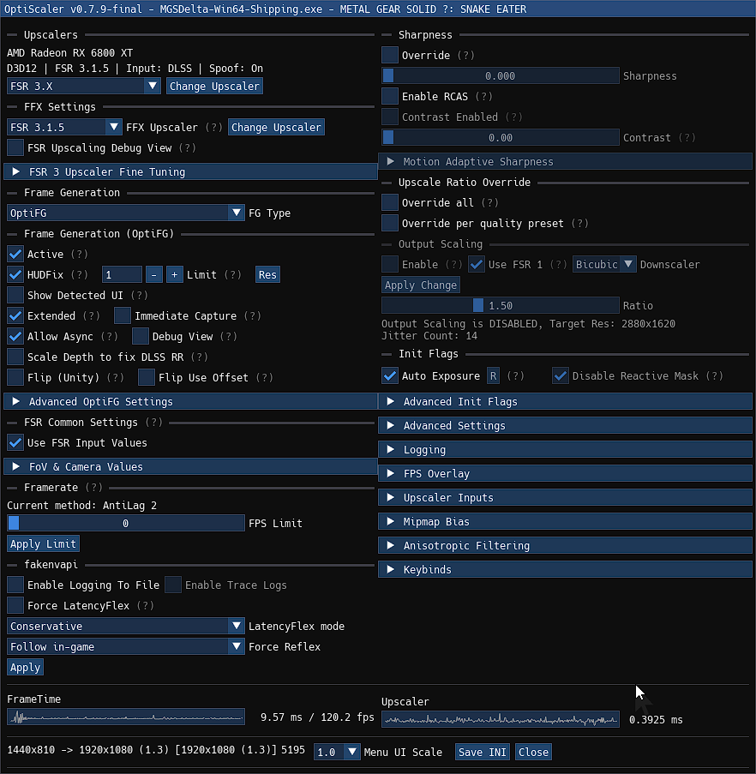Expand Advanced Init Flags section

point(565,401)
